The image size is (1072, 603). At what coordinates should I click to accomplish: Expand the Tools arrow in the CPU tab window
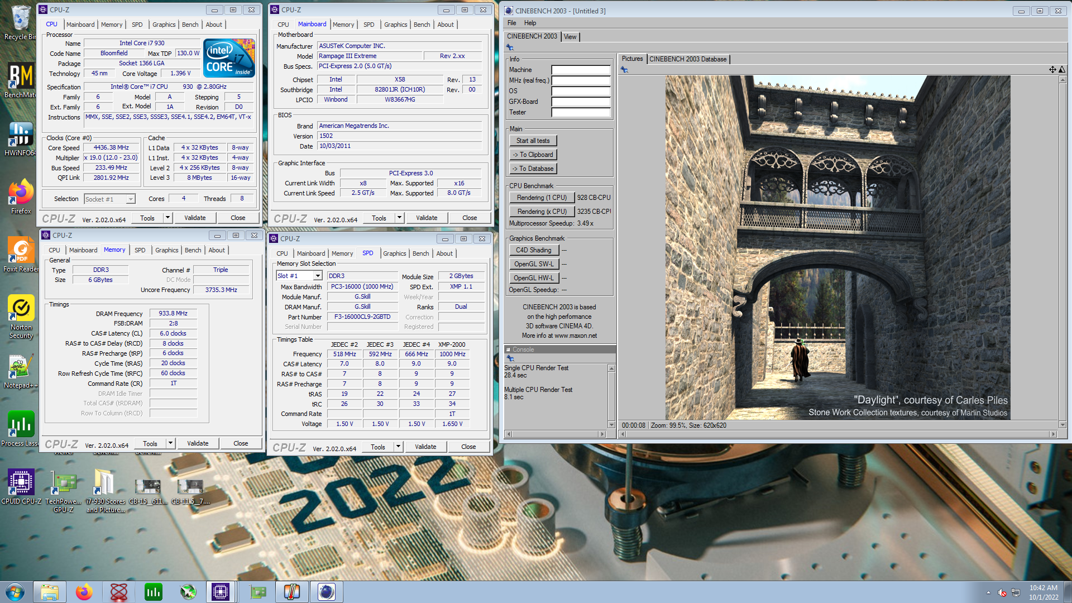click(x=167, y=218)
